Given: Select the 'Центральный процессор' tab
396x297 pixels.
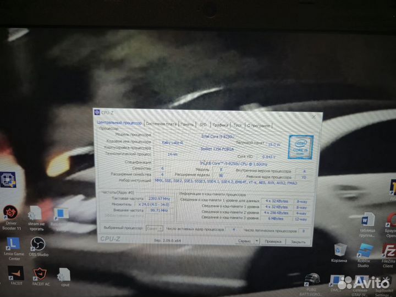Looking at the screenshot, I should click(119, 123).
